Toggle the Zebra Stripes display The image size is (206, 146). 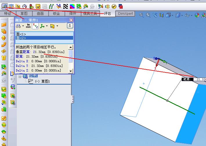[x=66, y=6]
